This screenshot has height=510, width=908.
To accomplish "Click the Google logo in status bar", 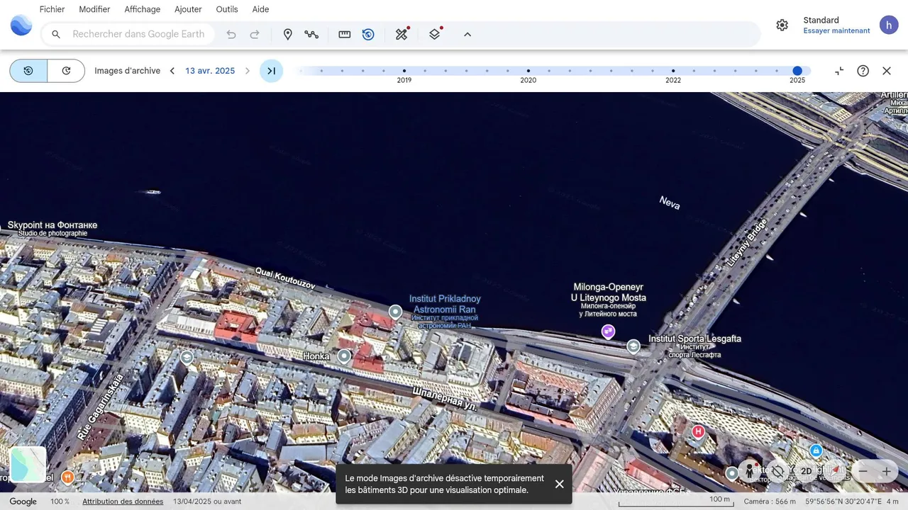I will pos(23,501).
